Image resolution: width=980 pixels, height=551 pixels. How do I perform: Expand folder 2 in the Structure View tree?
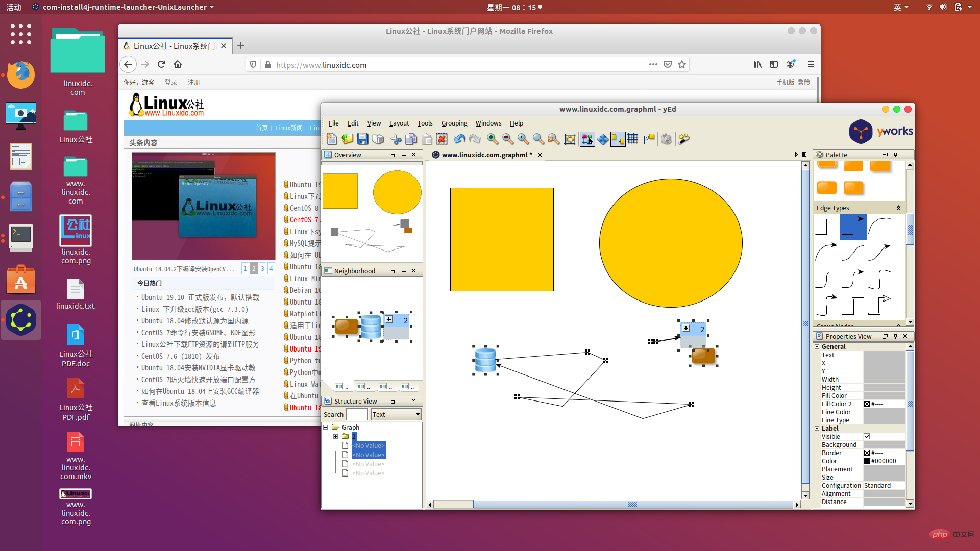point(335,437)
